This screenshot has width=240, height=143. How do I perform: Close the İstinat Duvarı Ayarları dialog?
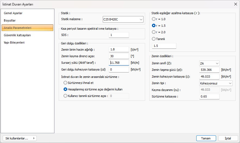235,4
